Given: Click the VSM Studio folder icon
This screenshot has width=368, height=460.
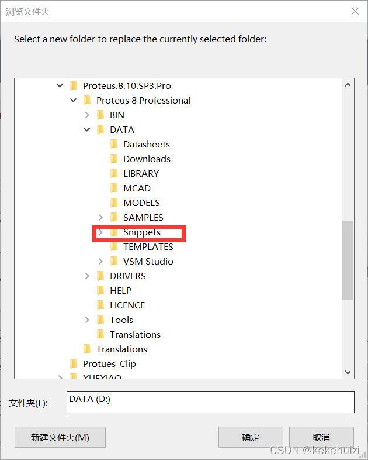Looking at the screenshot, I should [114, 261].
